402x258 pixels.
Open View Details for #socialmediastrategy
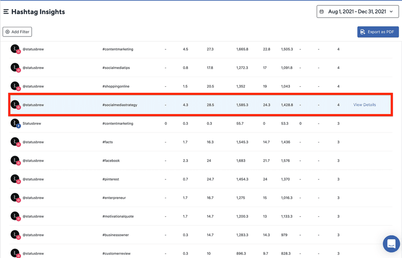tap(365, 105)
